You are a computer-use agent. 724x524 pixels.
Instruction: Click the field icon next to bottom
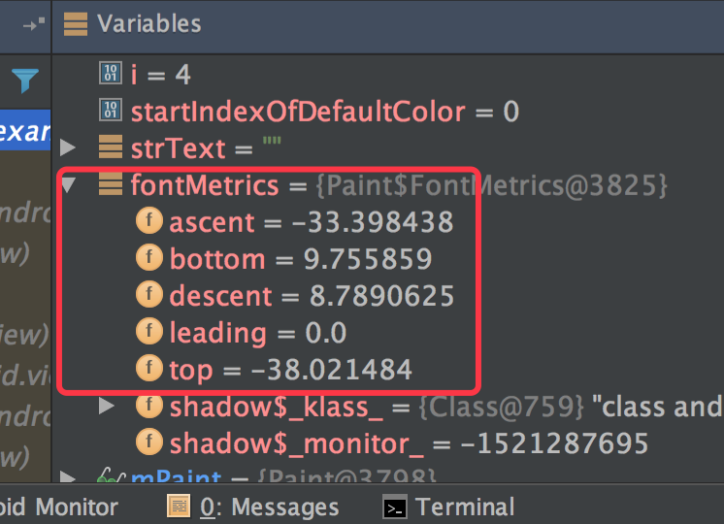click(148, 258)
